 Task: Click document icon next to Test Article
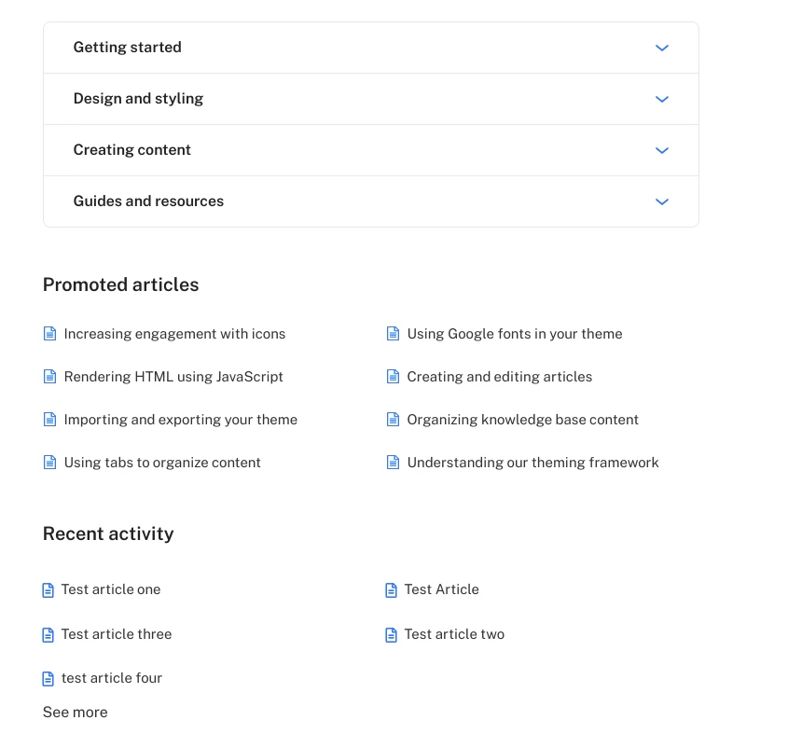[391, 590]
